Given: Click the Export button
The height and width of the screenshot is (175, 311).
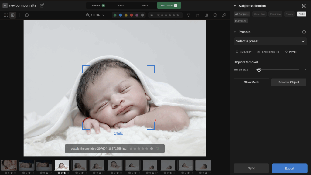Looking at the screenshot, I should (289, 168).
